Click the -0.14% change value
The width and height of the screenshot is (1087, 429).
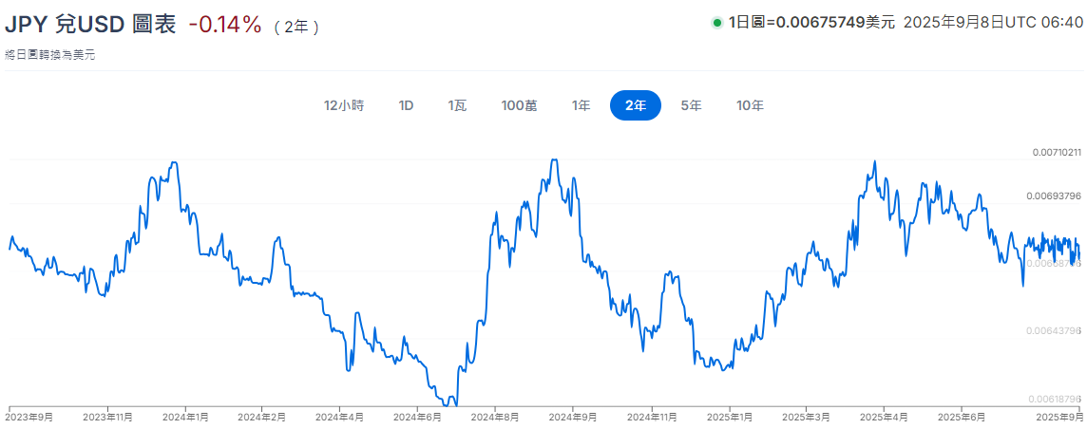pos(224,25)
